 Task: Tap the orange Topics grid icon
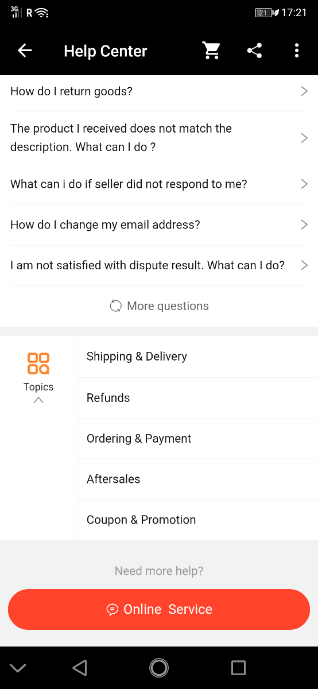(38, 363)
